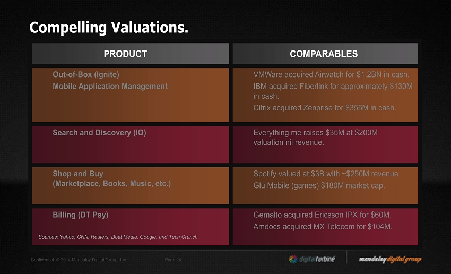Click the Compelling Valuations title
Viewport: 451px width, 274px height.
(109, 27)
